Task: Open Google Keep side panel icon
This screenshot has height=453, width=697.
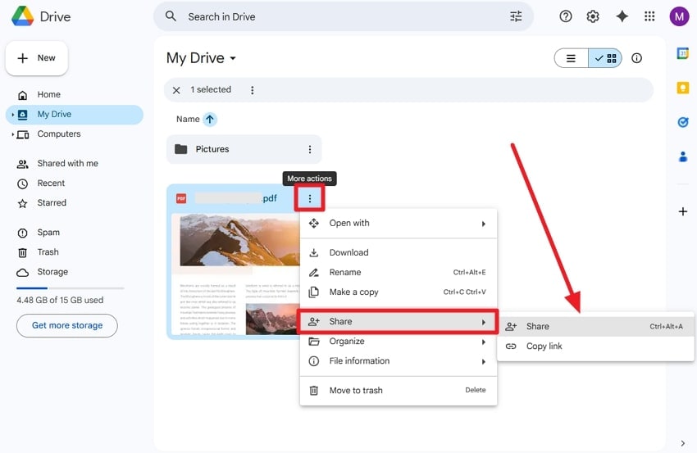Action: [683, 88]
